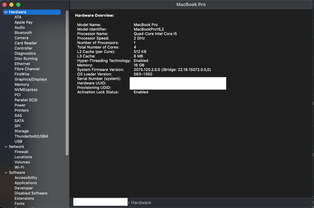
Task: Click the green zoom window button
Action: (18, 4)
